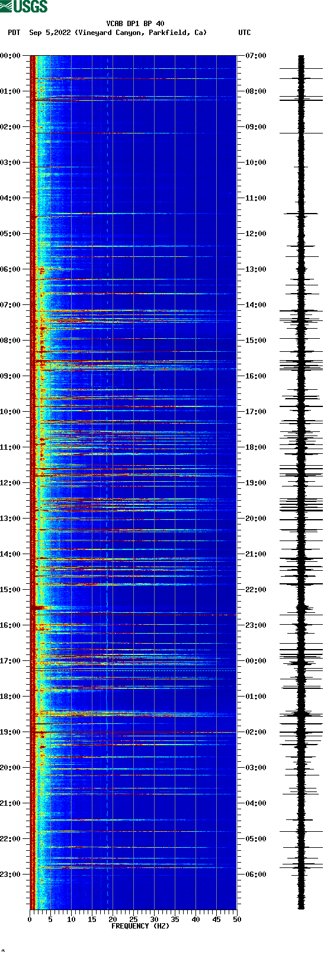Click the 'UTC' time zone label

(x=245, y=33)
